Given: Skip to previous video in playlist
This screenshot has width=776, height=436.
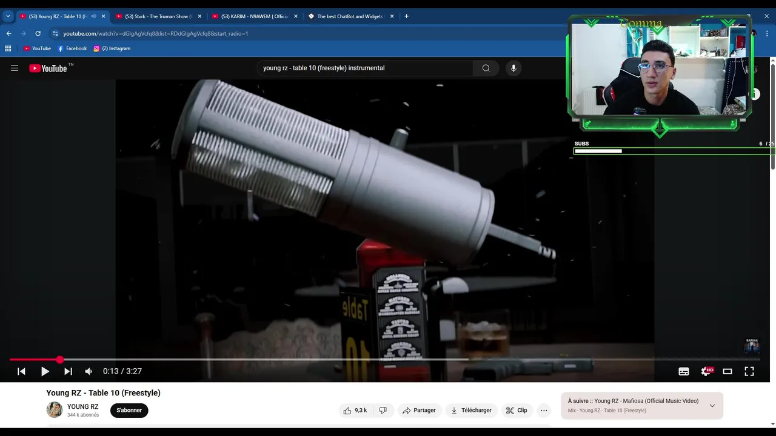Looking at the screenshot, I should click(x=21, y=371).
